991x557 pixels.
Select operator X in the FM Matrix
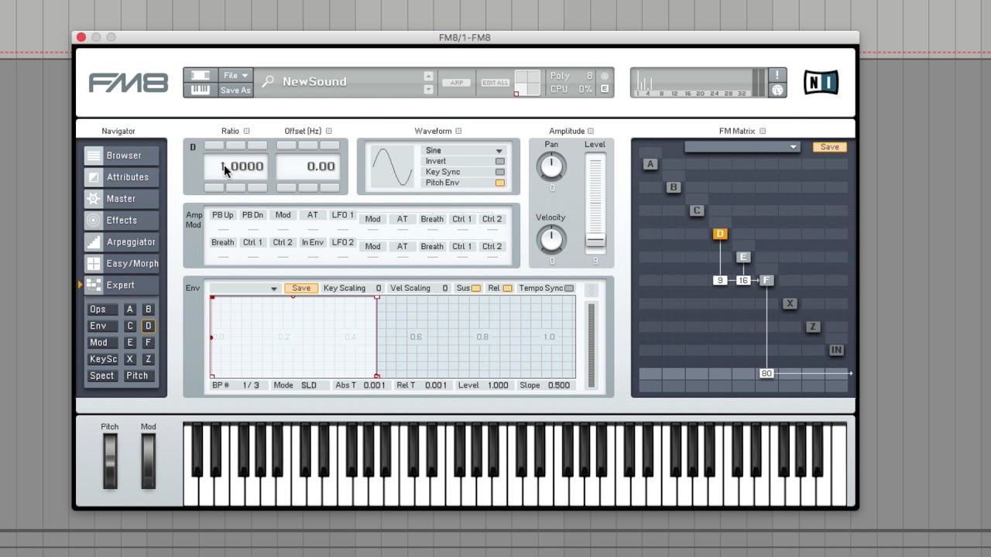tap(790, 303)
